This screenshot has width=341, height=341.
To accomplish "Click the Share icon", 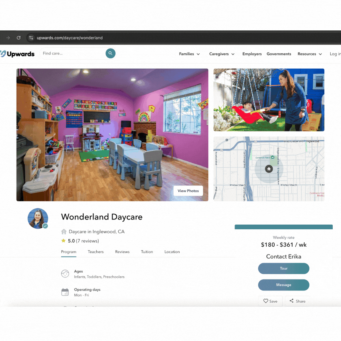I will (291, 301).
